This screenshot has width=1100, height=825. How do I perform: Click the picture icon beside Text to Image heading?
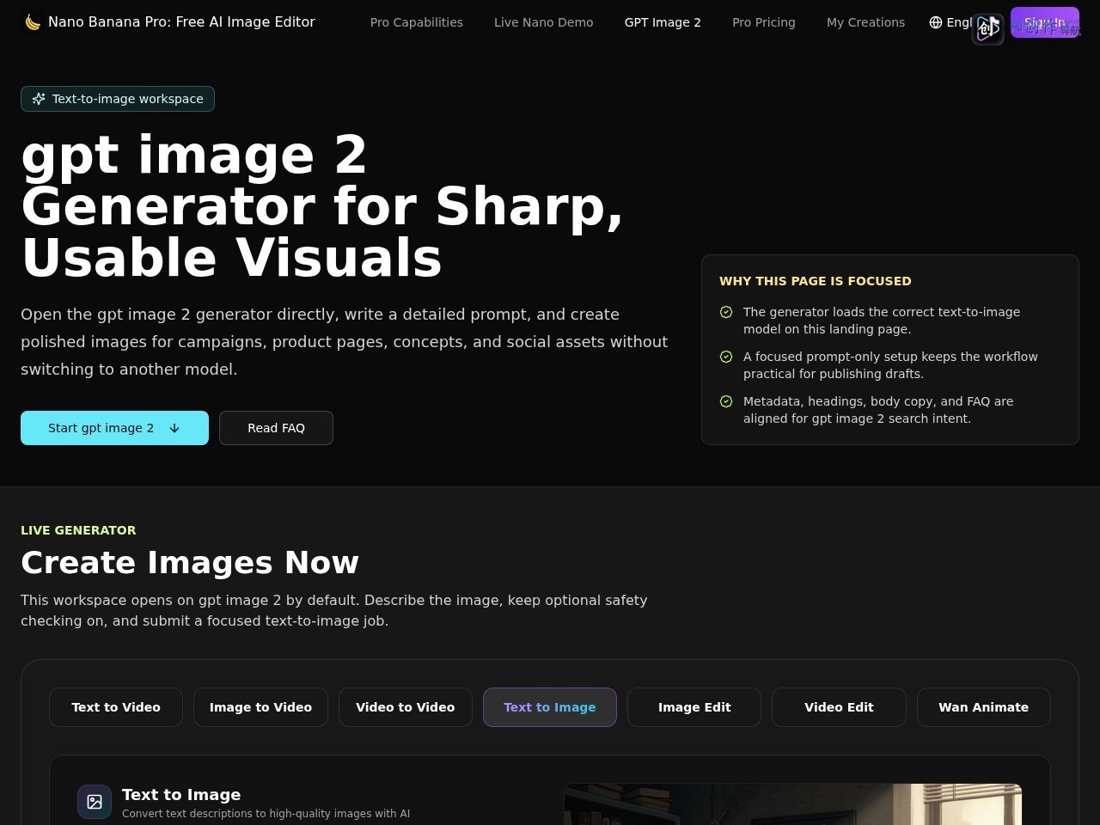95,802
